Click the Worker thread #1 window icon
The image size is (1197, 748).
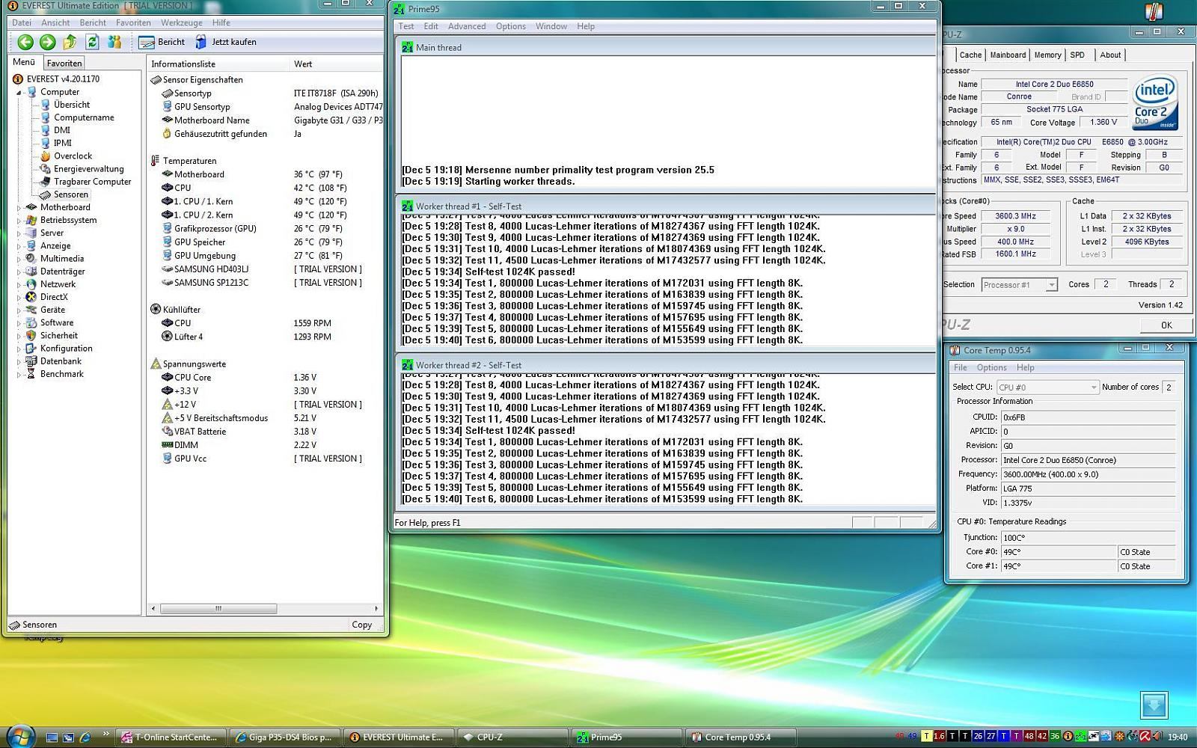407,206
